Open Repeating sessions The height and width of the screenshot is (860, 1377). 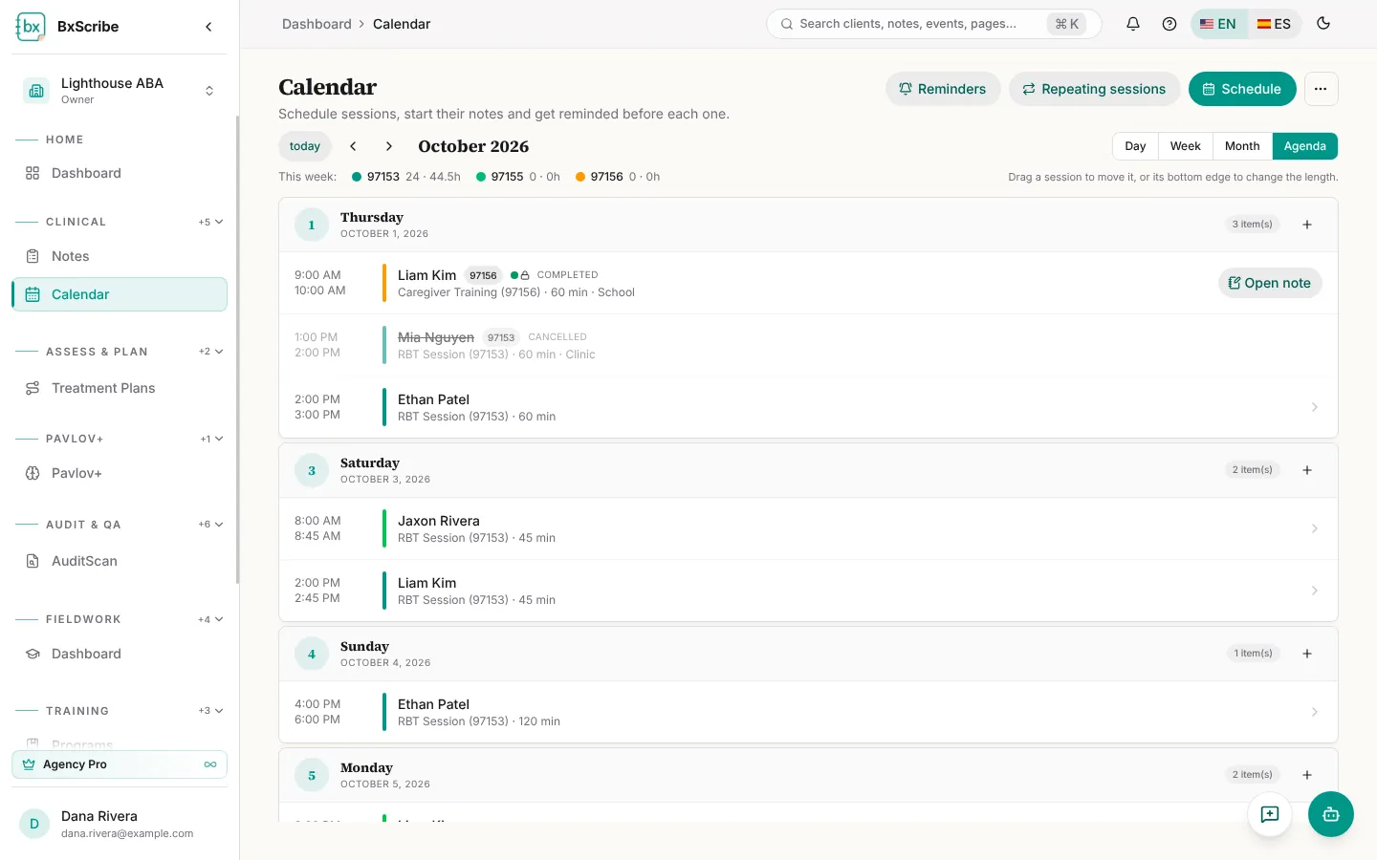tap(1094, 89)
